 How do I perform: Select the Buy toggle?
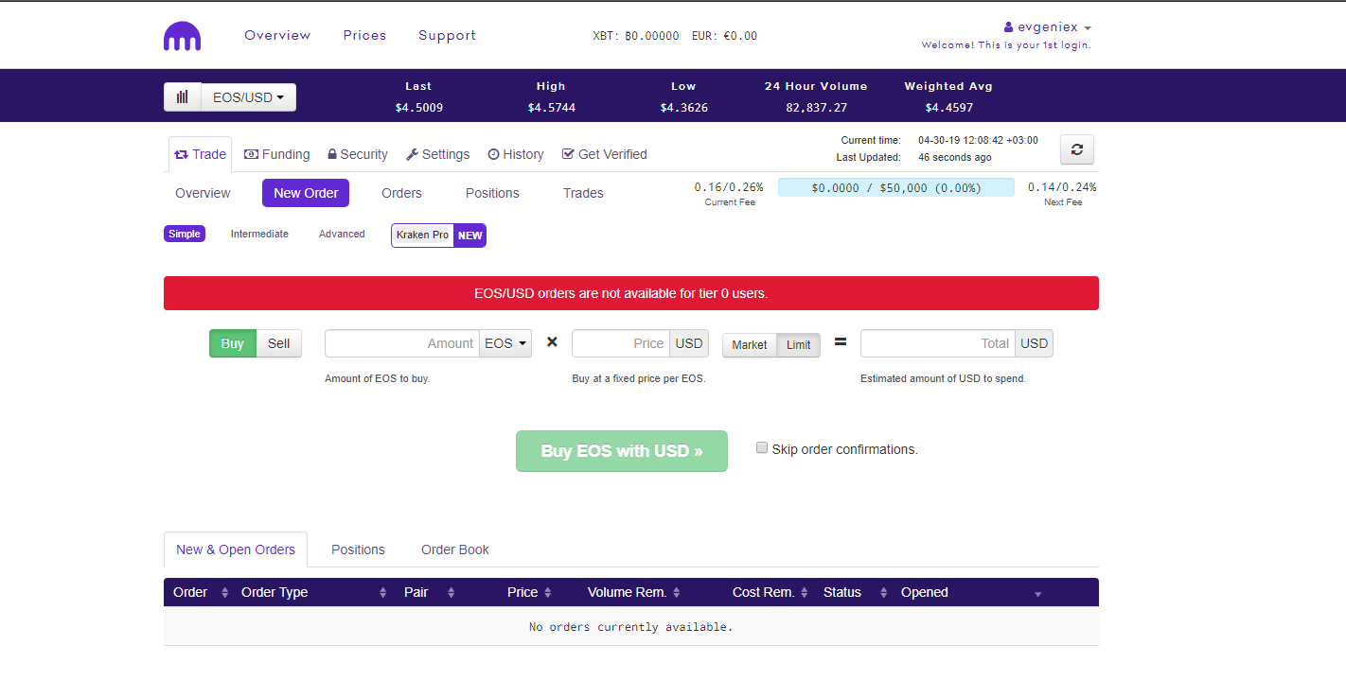click(233, 343)
